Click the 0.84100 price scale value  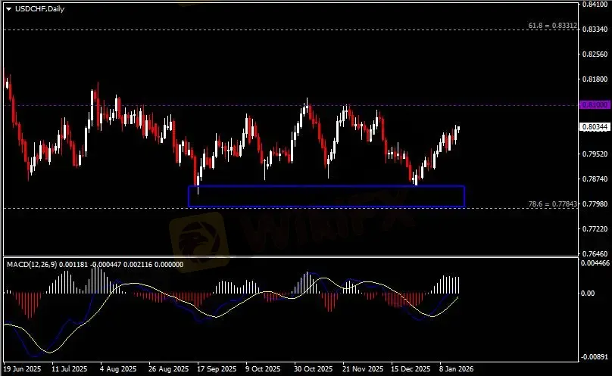tap(595, 5)
